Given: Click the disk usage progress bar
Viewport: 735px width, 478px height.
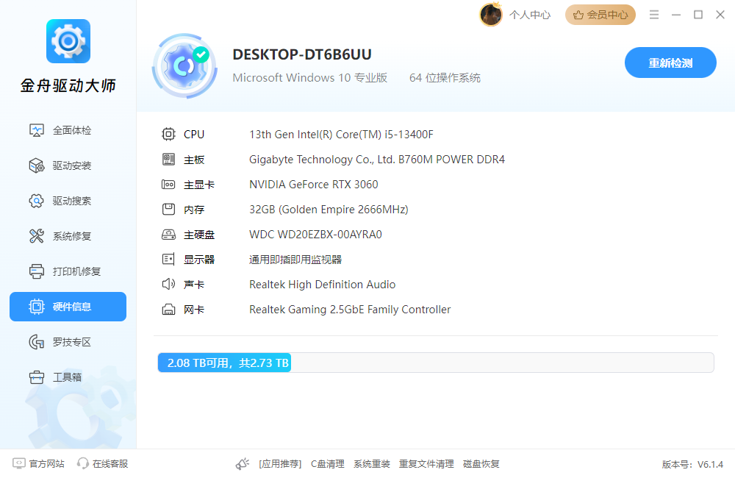Looking at the screenshot, I should pos(436,363).
